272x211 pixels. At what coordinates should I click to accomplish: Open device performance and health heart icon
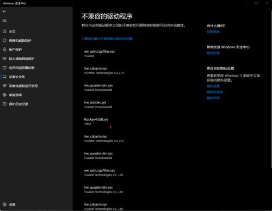click(4, 86)
